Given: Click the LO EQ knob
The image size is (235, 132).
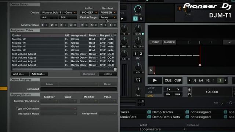Looking at the screenshot, I should click(124, 54).
